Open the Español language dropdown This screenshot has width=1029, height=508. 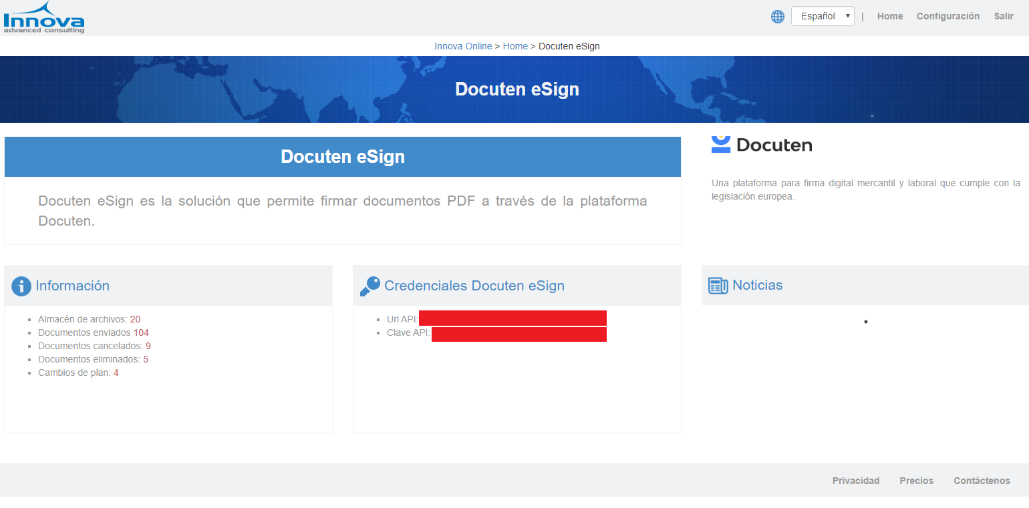coord(823,16)
